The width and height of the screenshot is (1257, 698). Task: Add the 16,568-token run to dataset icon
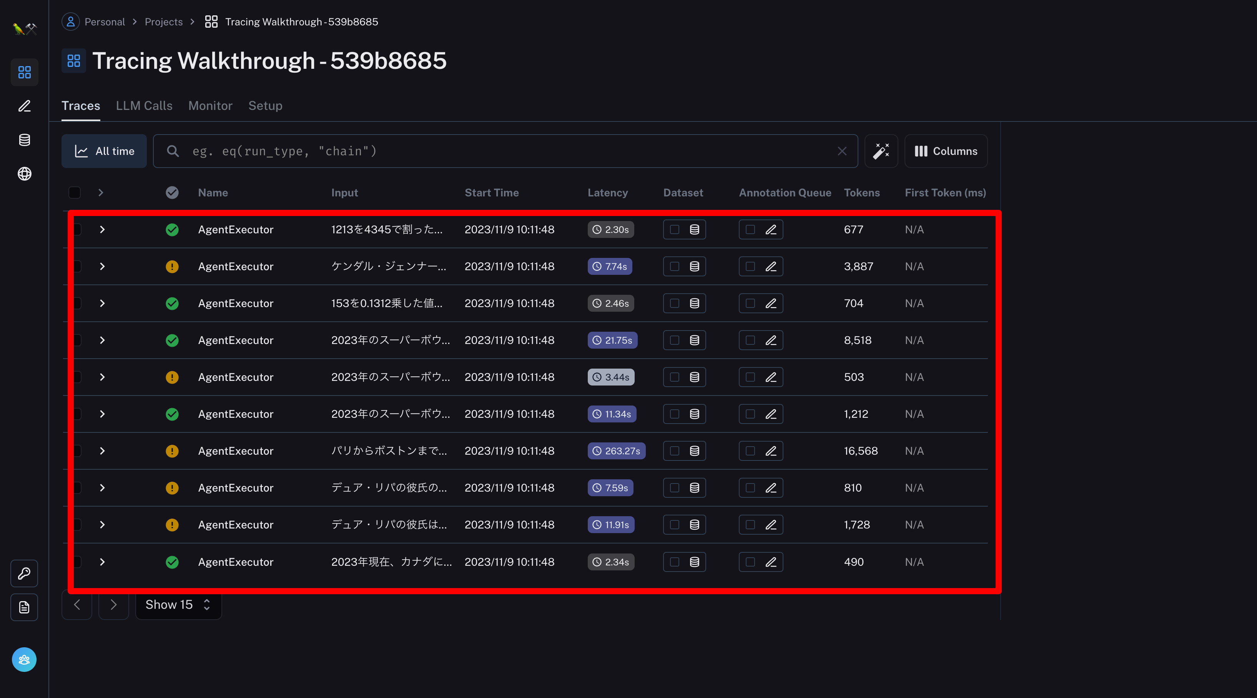click(694, 451)
